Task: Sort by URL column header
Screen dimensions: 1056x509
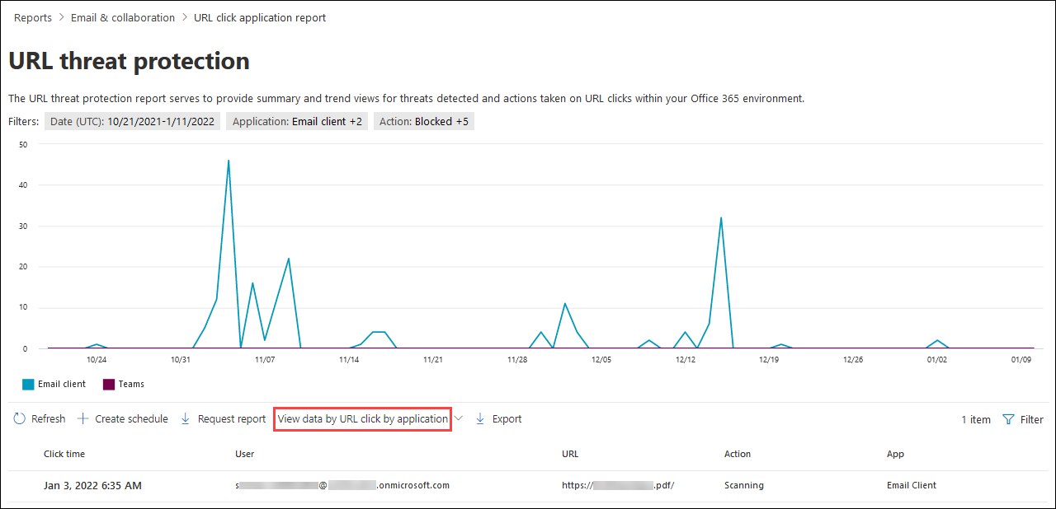Action: click(x=571, y=454)
